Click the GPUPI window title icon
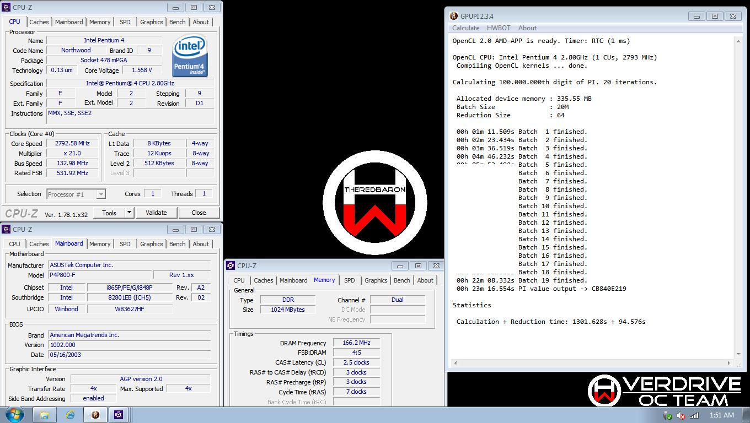 [454, 16]
